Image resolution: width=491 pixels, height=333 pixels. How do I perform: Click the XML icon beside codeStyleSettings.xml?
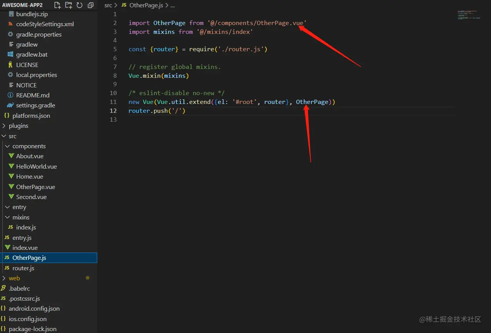coord(11,24)
